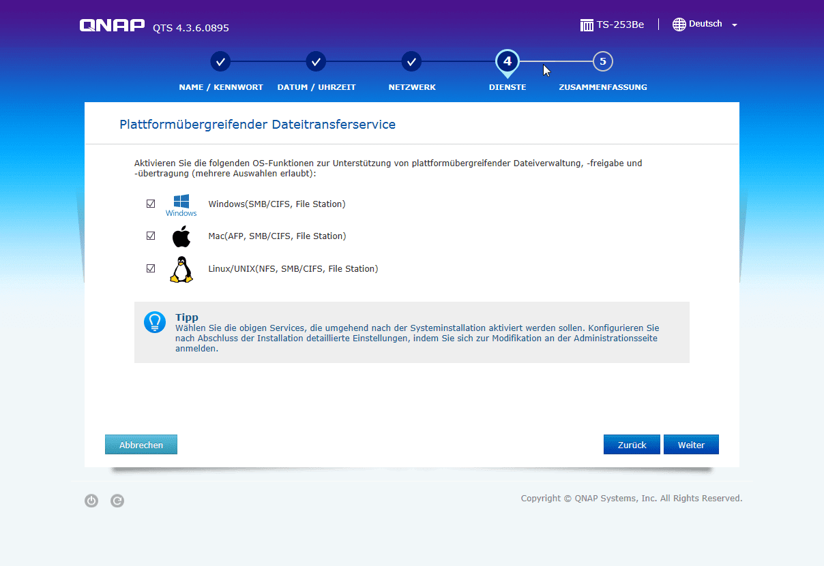Continue with the Weiter button
Viewport: 824px width, 566px height.
coord(691,445)
